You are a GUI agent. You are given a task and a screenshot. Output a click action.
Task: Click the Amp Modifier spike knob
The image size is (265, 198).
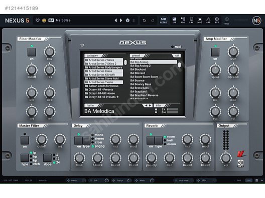[x=215, y=70]
